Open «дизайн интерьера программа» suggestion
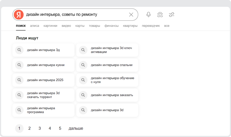Screen dimensions: 231x137 coord(43,110)
